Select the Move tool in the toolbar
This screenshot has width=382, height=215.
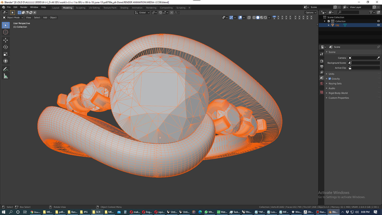[6, 40]
